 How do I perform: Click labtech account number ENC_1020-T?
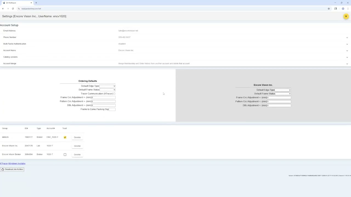click(52, 137)
